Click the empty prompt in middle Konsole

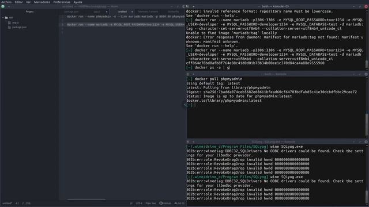191,105
